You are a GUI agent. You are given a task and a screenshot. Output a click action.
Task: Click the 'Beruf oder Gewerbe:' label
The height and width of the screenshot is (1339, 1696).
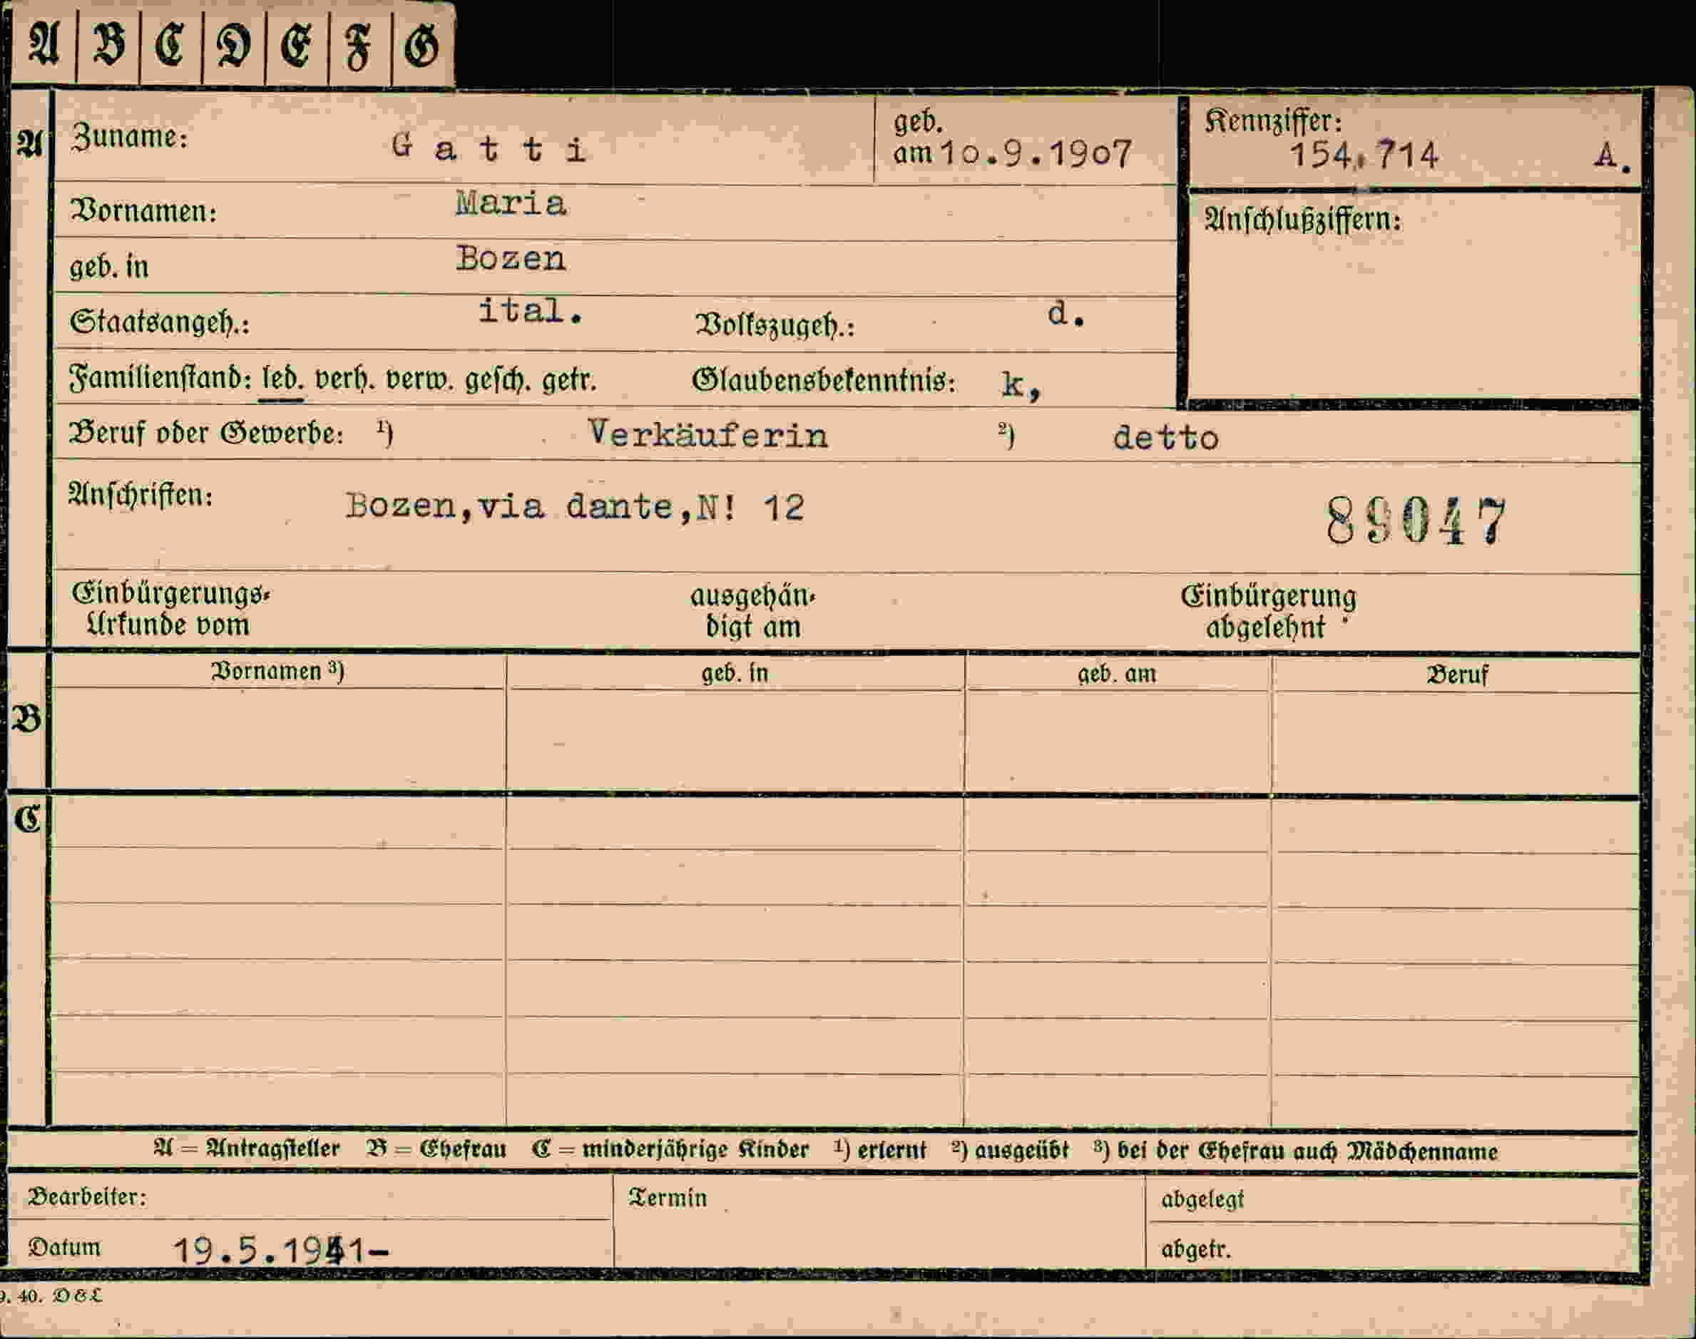pyautogui.click(x=206, y=433)
